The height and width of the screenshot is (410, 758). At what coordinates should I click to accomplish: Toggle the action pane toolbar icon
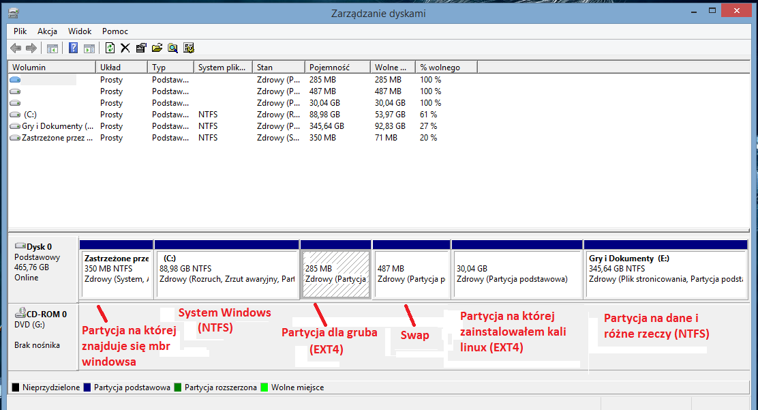point(89,48)
